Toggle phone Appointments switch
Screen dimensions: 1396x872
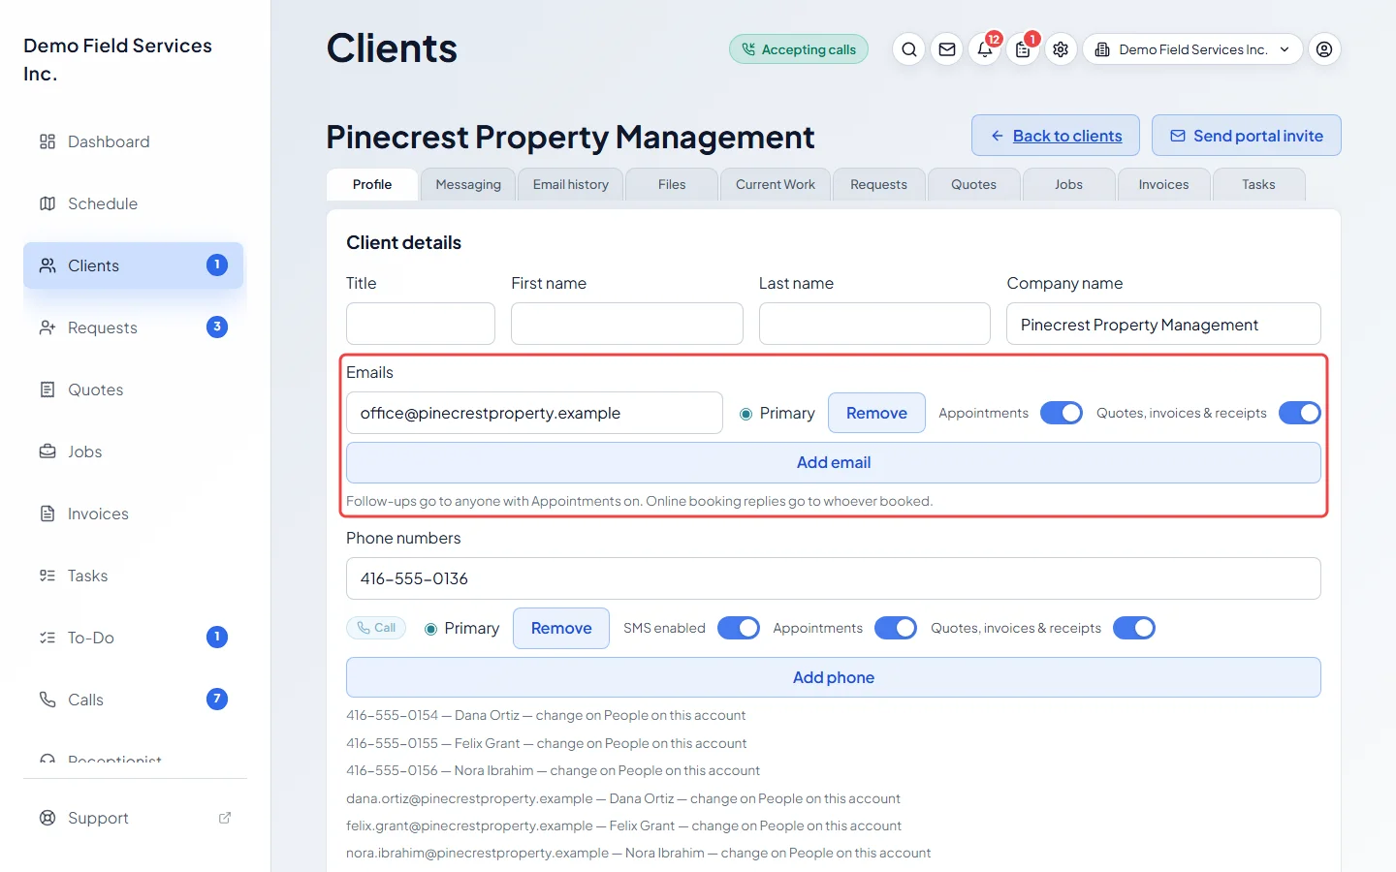point(896,628)
